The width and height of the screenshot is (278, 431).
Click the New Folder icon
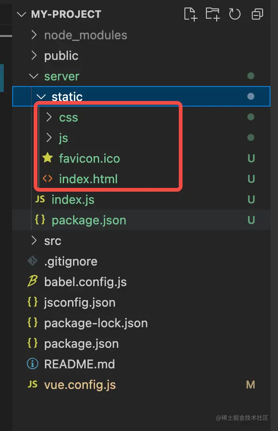click(x=213, y=14)
